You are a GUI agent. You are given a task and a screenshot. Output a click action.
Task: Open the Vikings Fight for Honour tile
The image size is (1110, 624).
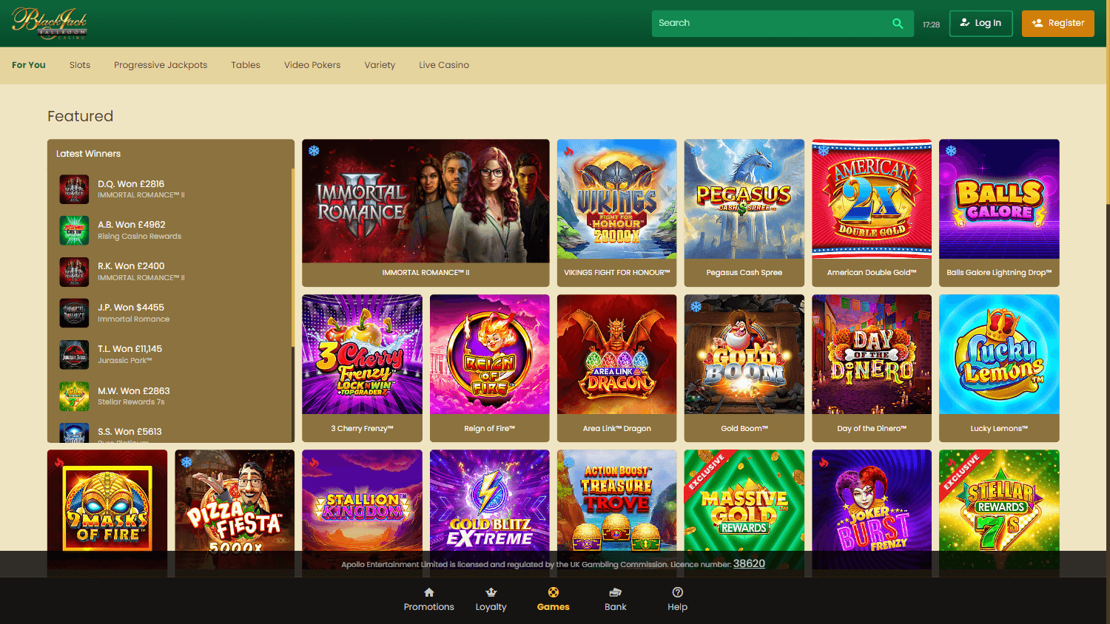(x=617, y=213)
